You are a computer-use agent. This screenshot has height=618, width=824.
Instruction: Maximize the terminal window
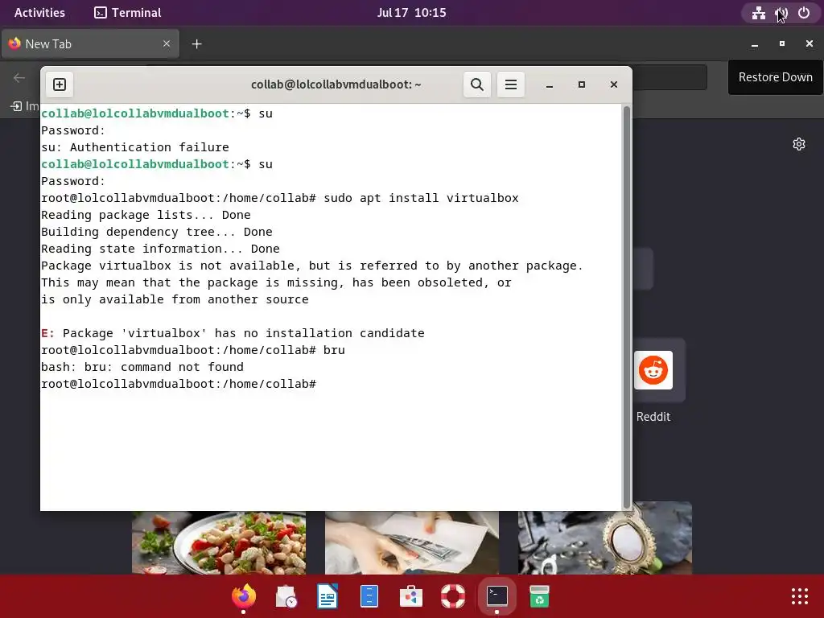click(581, 84)
